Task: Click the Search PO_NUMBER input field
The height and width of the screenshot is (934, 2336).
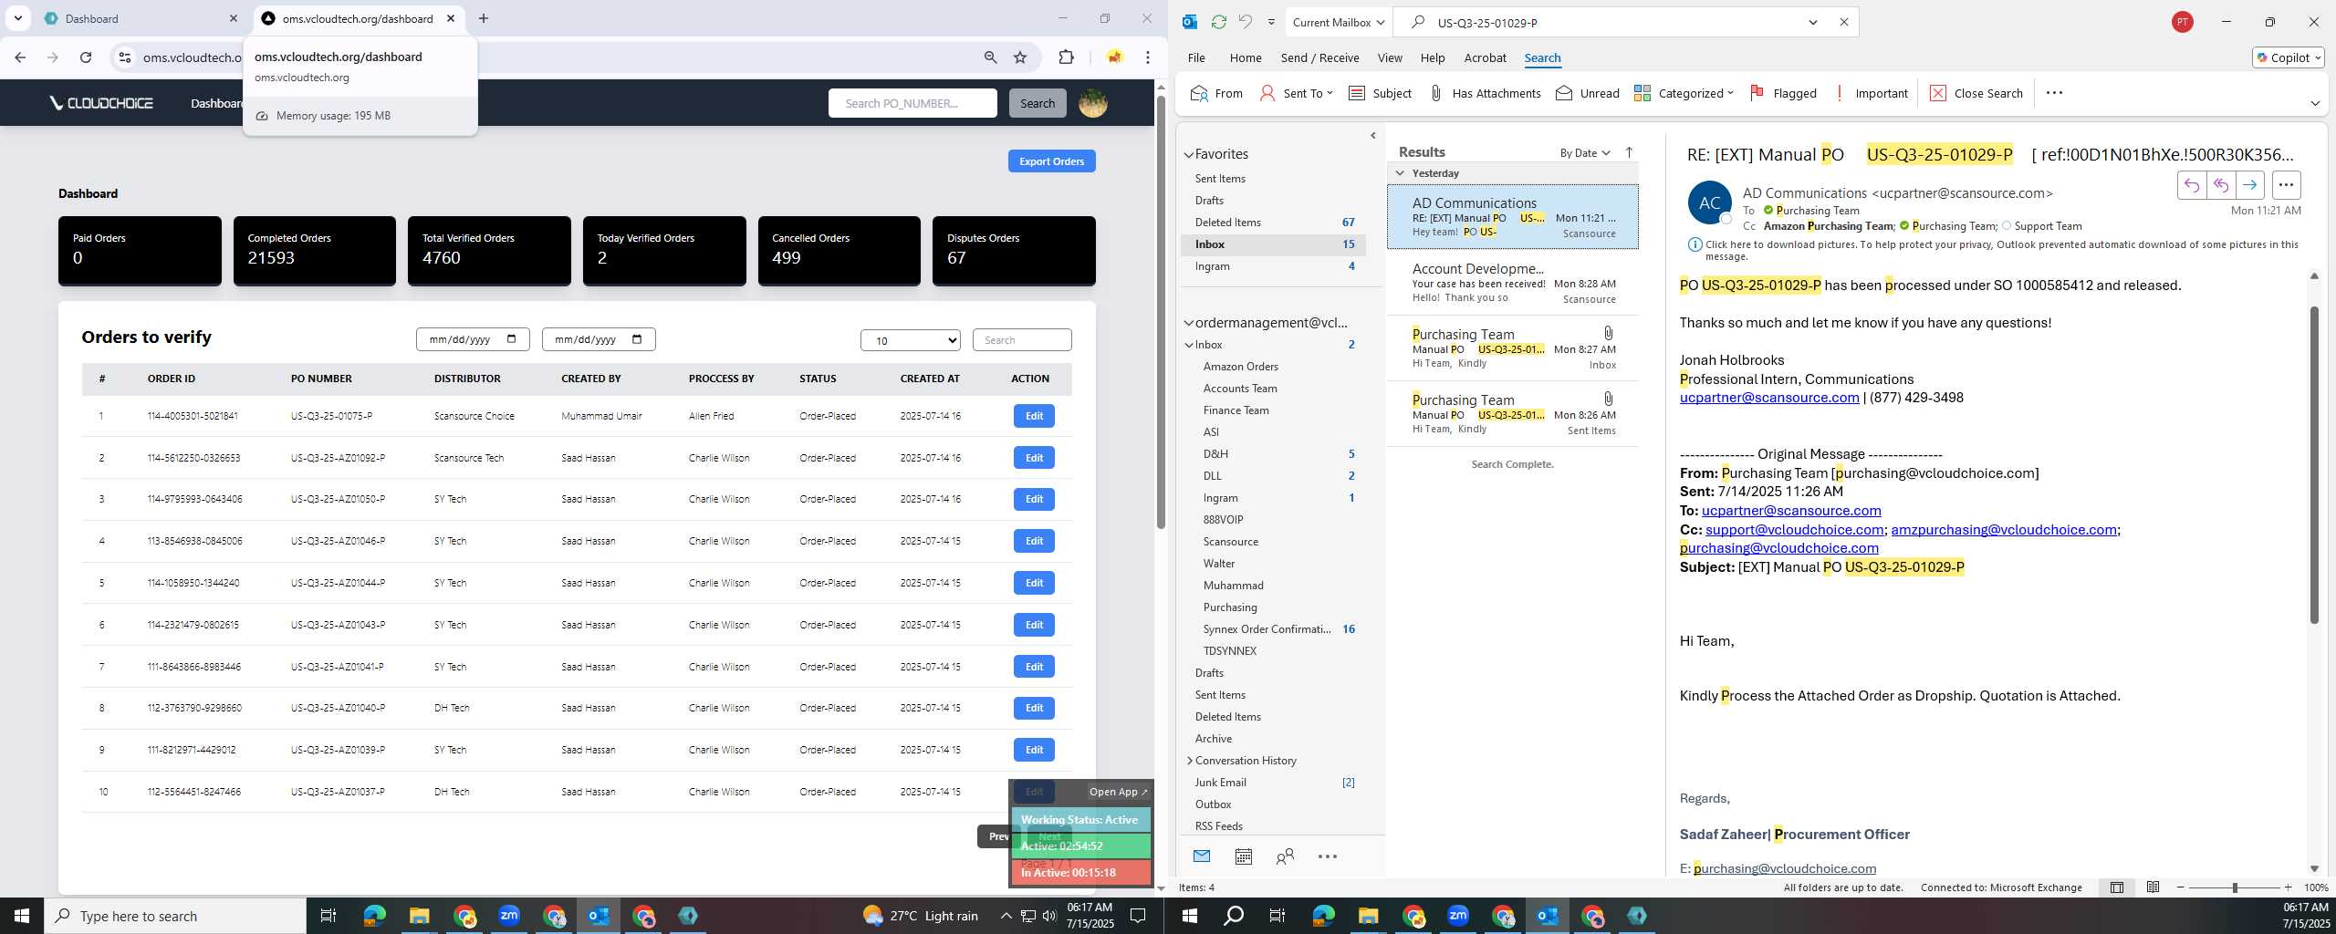Action: (x=912, y=103)
